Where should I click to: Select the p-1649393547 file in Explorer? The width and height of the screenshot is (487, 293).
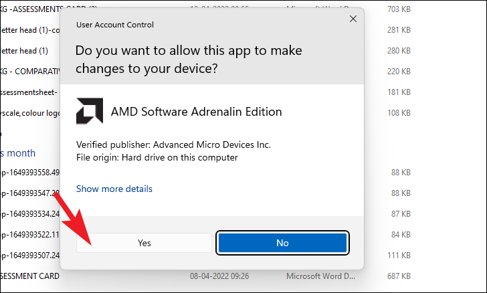[30, 193]
